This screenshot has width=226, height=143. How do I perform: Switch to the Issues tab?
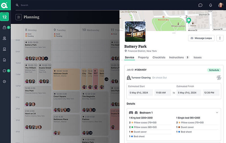(x=198, y=57)
